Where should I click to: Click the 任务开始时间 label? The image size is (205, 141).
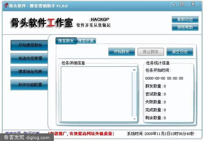click(158, 70)
